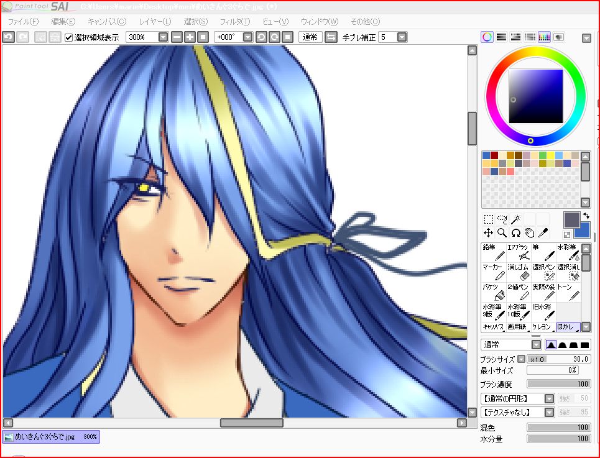
Task: Open the 【テクスチャなし】 texture dropdown
Action: 549,412
